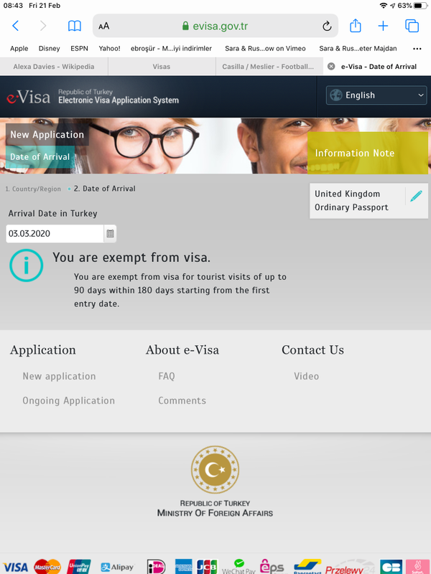Open the arrival date calendar picker

pyautogui.click(x=110, y=234)
